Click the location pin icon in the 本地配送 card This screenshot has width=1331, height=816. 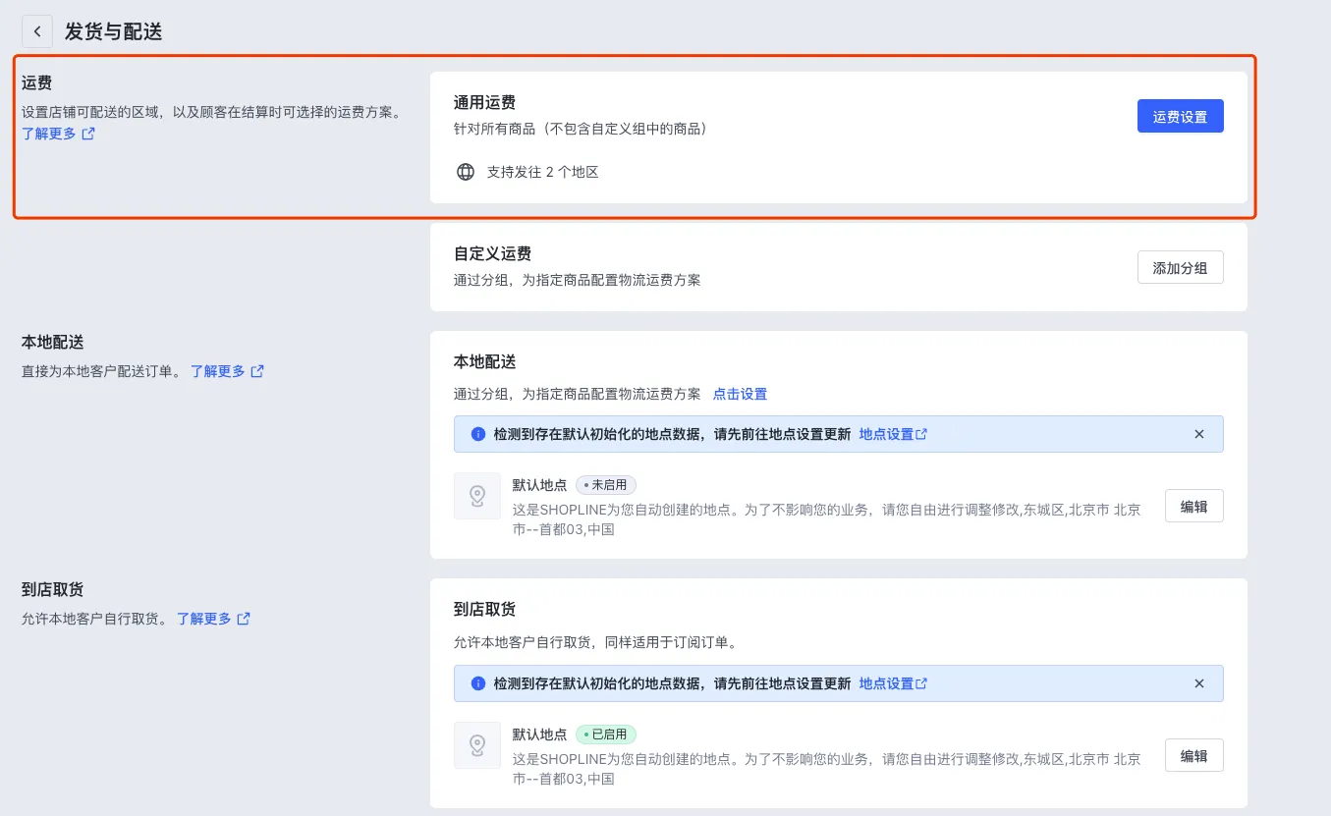click(477, 496)
